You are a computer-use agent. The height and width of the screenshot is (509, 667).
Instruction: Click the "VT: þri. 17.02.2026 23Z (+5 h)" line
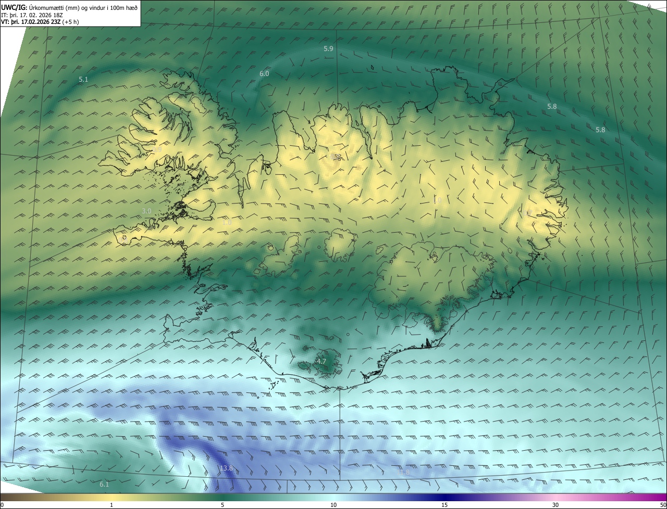click(x=40, y=22)
